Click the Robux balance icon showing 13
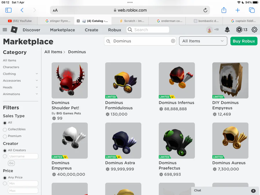Image resolution: width=260 pixels, height=195 pixels. (x=239, y=30)
